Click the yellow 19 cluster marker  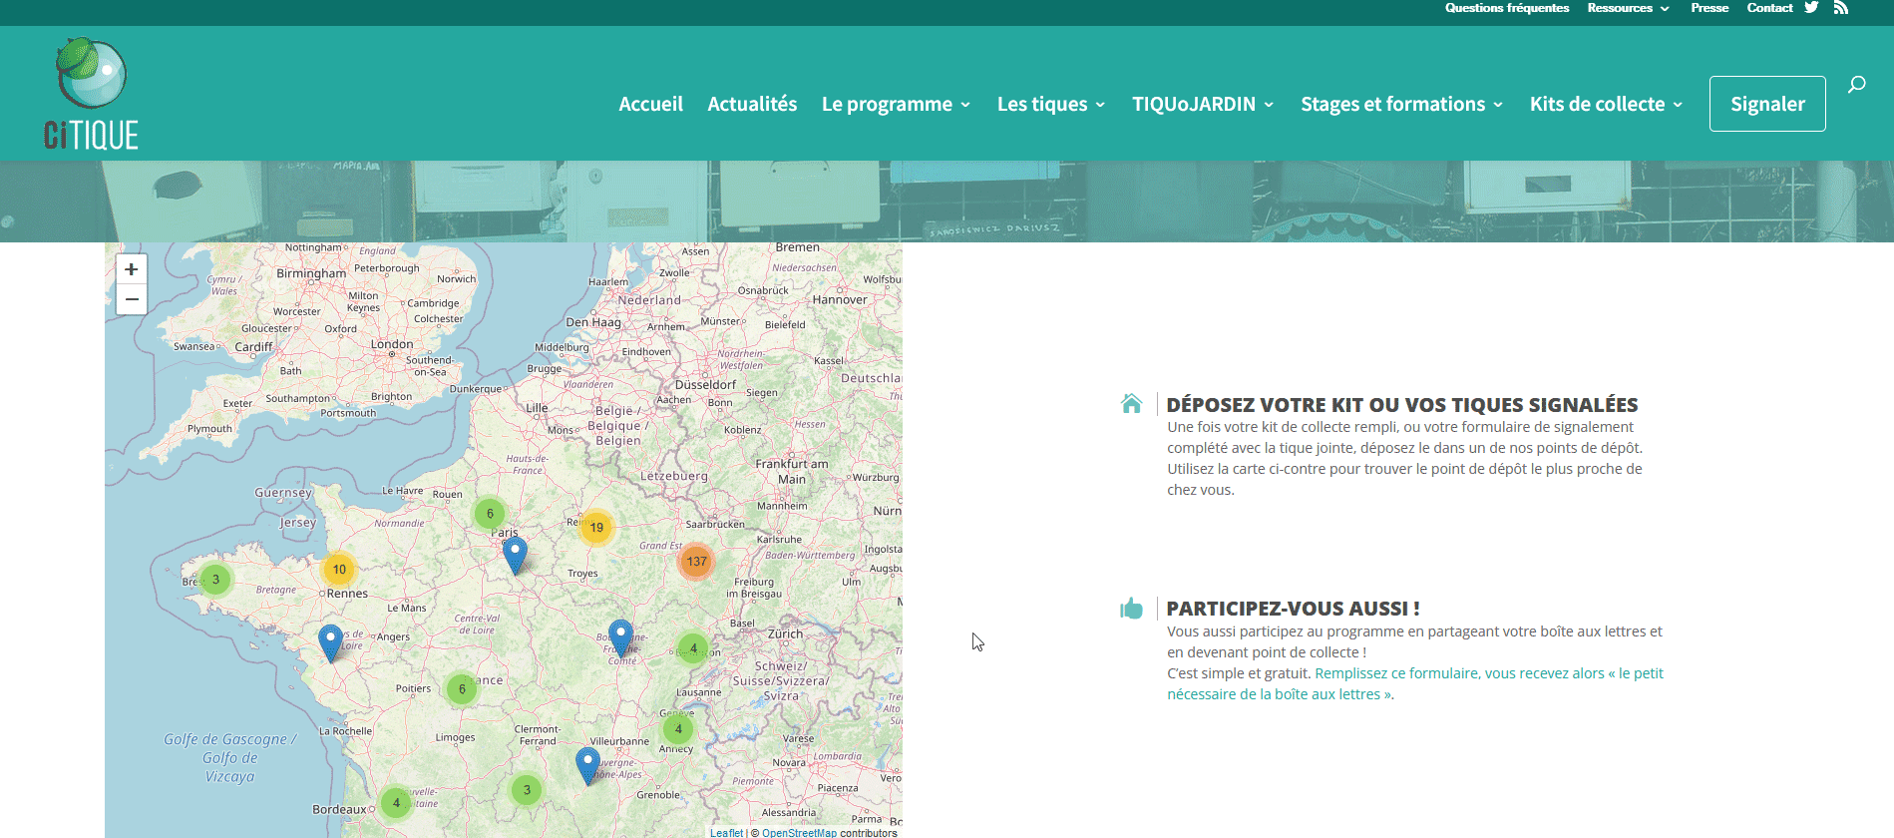[x=596, y=528]
